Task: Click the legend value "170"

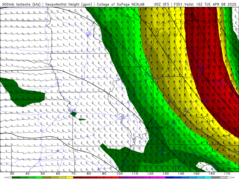Action: (x=227, y=174)
